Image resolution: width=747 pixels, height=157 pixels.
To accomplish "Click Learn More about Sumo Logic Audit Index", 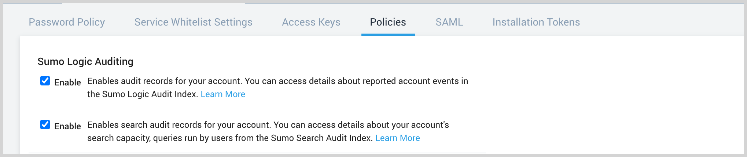I will 223,94.
